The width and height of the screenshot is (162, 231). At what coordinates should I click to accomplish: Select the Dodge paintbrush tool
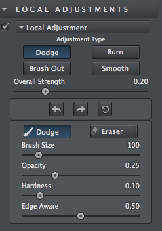tap(48, 132)
